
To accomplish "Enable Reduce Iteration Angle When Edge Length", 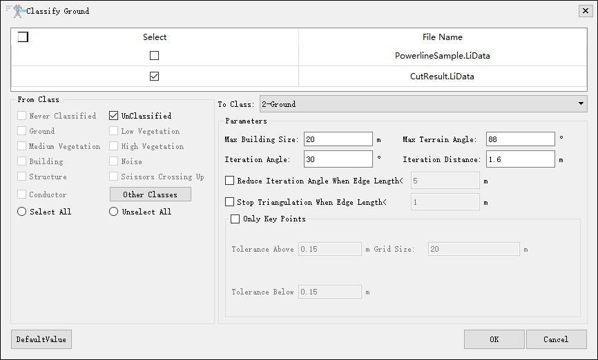I will pos(229,181).
